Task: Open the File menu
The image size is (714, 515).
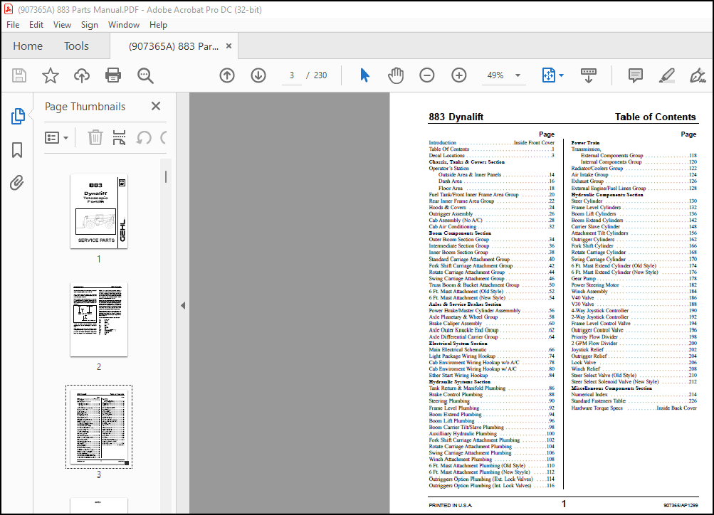Action: click(13, 25)
